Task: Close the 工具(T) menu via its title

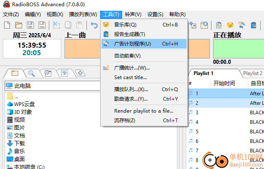Action: point(111,14)
